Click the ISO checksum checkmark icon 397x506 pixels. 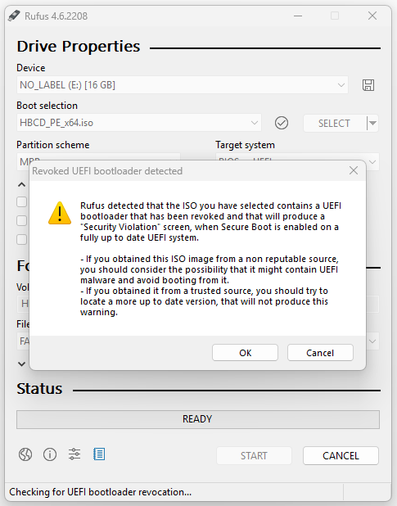[282, 123]
